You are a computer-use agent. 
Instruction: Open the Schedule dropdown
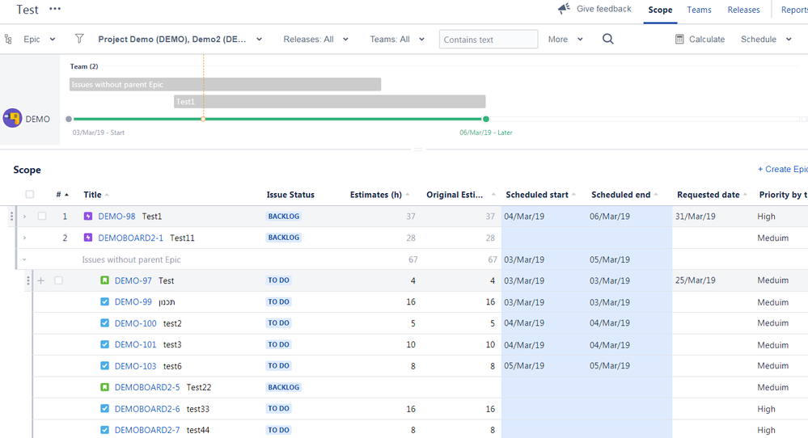tap(766, 39)
